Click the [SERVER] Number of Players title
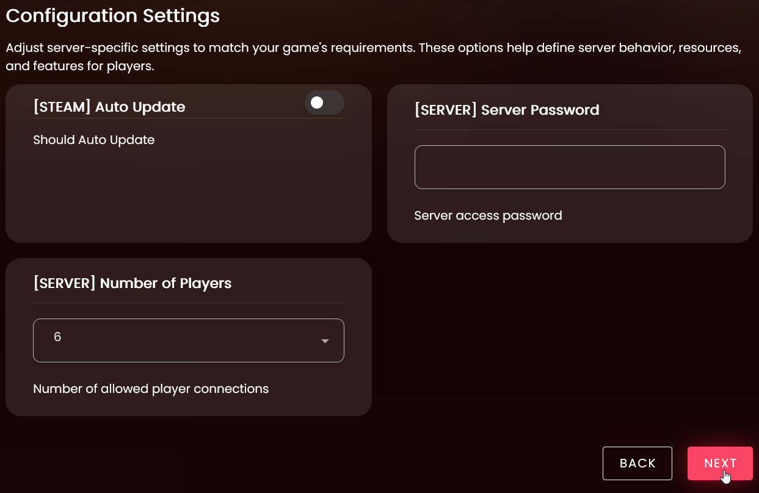Viewport: 759px width, 493px height. 133,283
